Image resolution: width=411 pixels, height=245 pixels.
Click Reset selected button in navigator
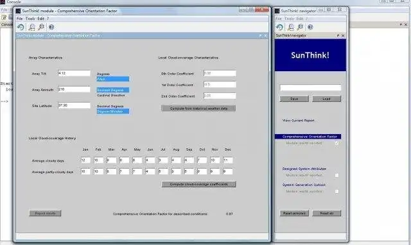pyautogui.click(x=294, y=214)
